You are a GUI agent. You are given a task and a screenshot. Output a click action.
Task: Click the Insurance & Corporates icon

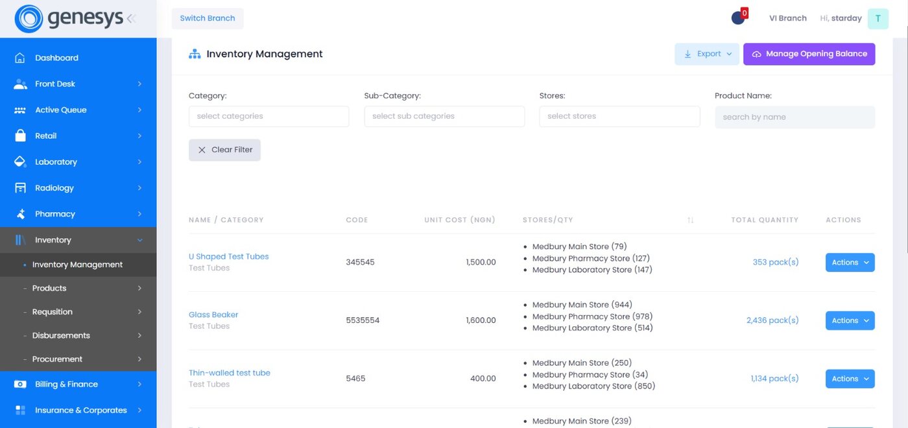[20, 410]
